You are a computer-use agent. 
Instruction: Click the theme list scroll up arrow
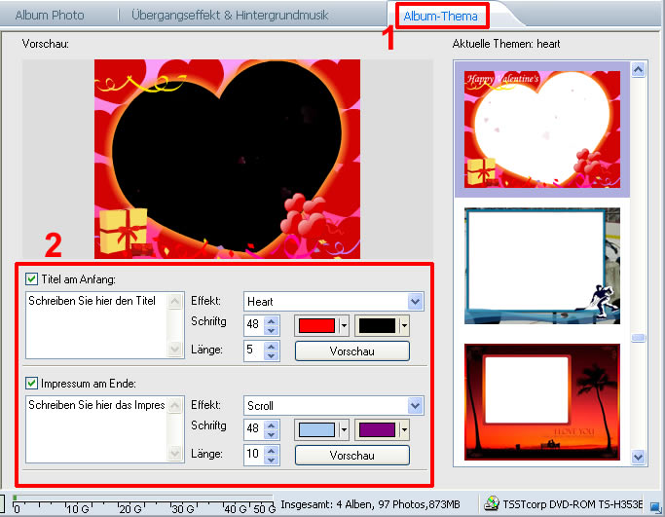[639, 69]
